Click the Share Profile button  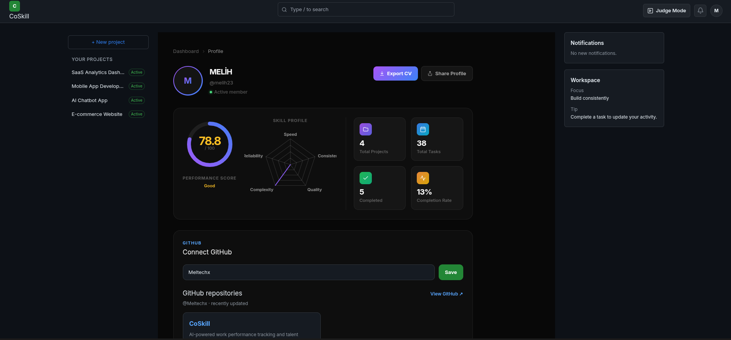pyautogui.click(x=447, y=74)
